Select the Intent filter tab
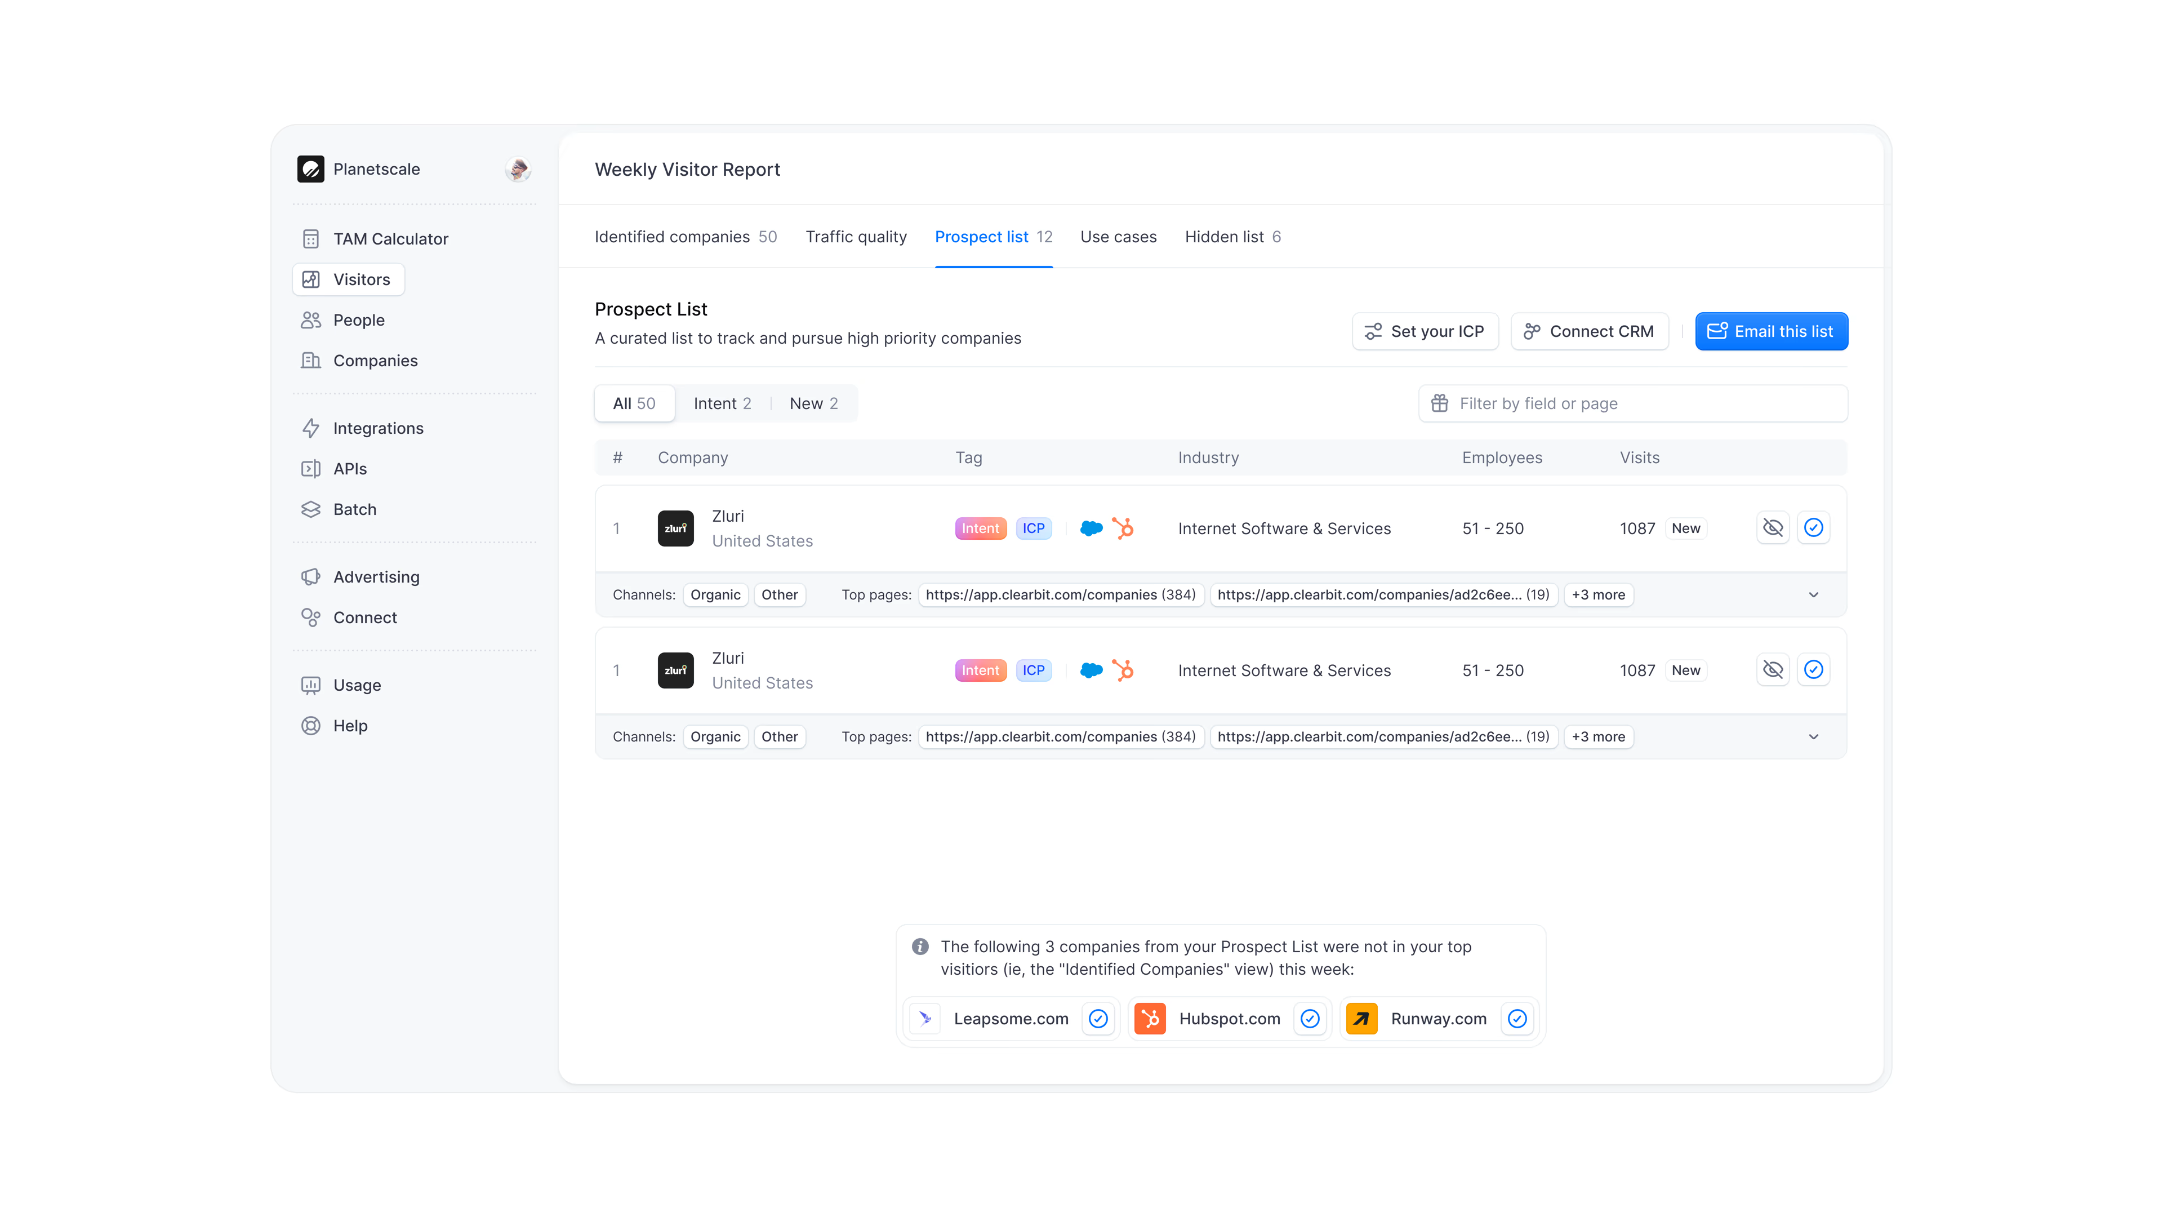 click(x=721, y=403)
